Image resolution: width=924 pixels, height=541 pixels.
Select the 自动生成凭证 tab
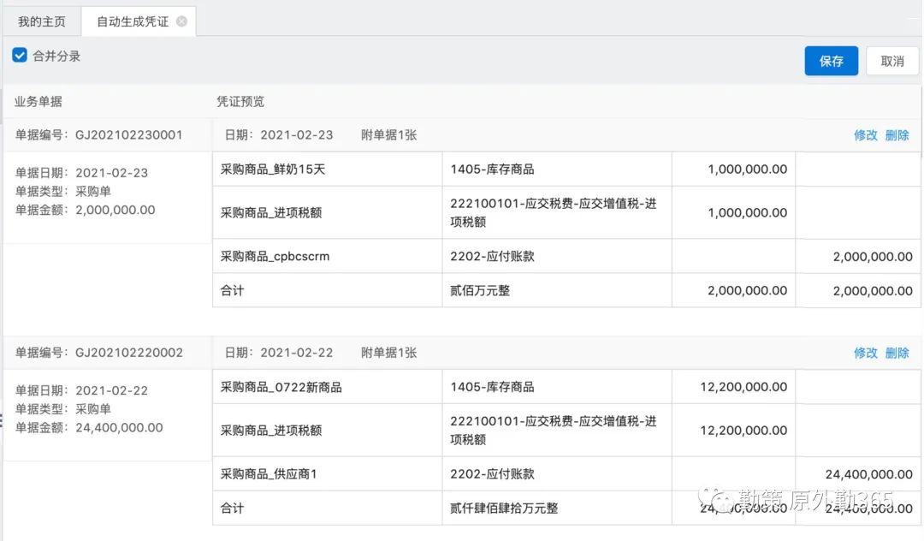(133, 21)
